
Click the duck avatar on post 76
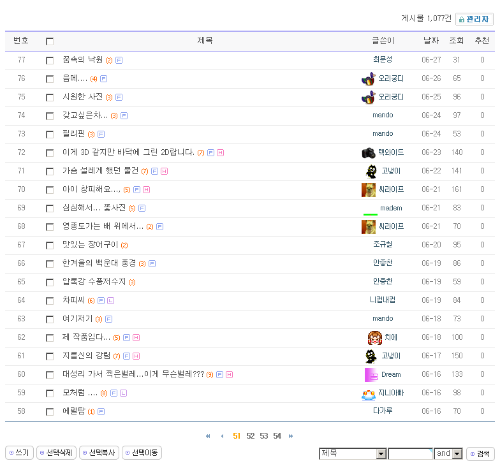369,78
